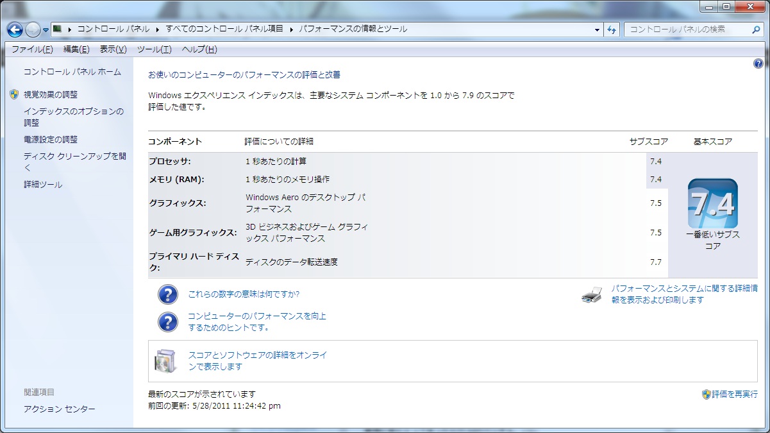Click the ディスクのデータ転送速度 description
This screenshot has height=433, width=770.
pos(292,262)
